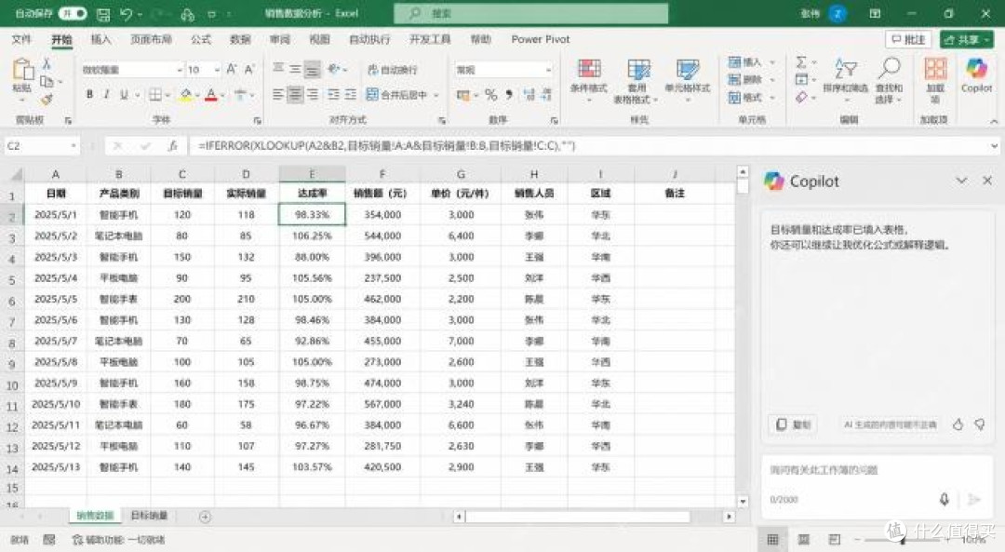Switch to the Page Layout tab
Image resolution: width=1005 pixels, height=552 pixels.
pos(151,40)
